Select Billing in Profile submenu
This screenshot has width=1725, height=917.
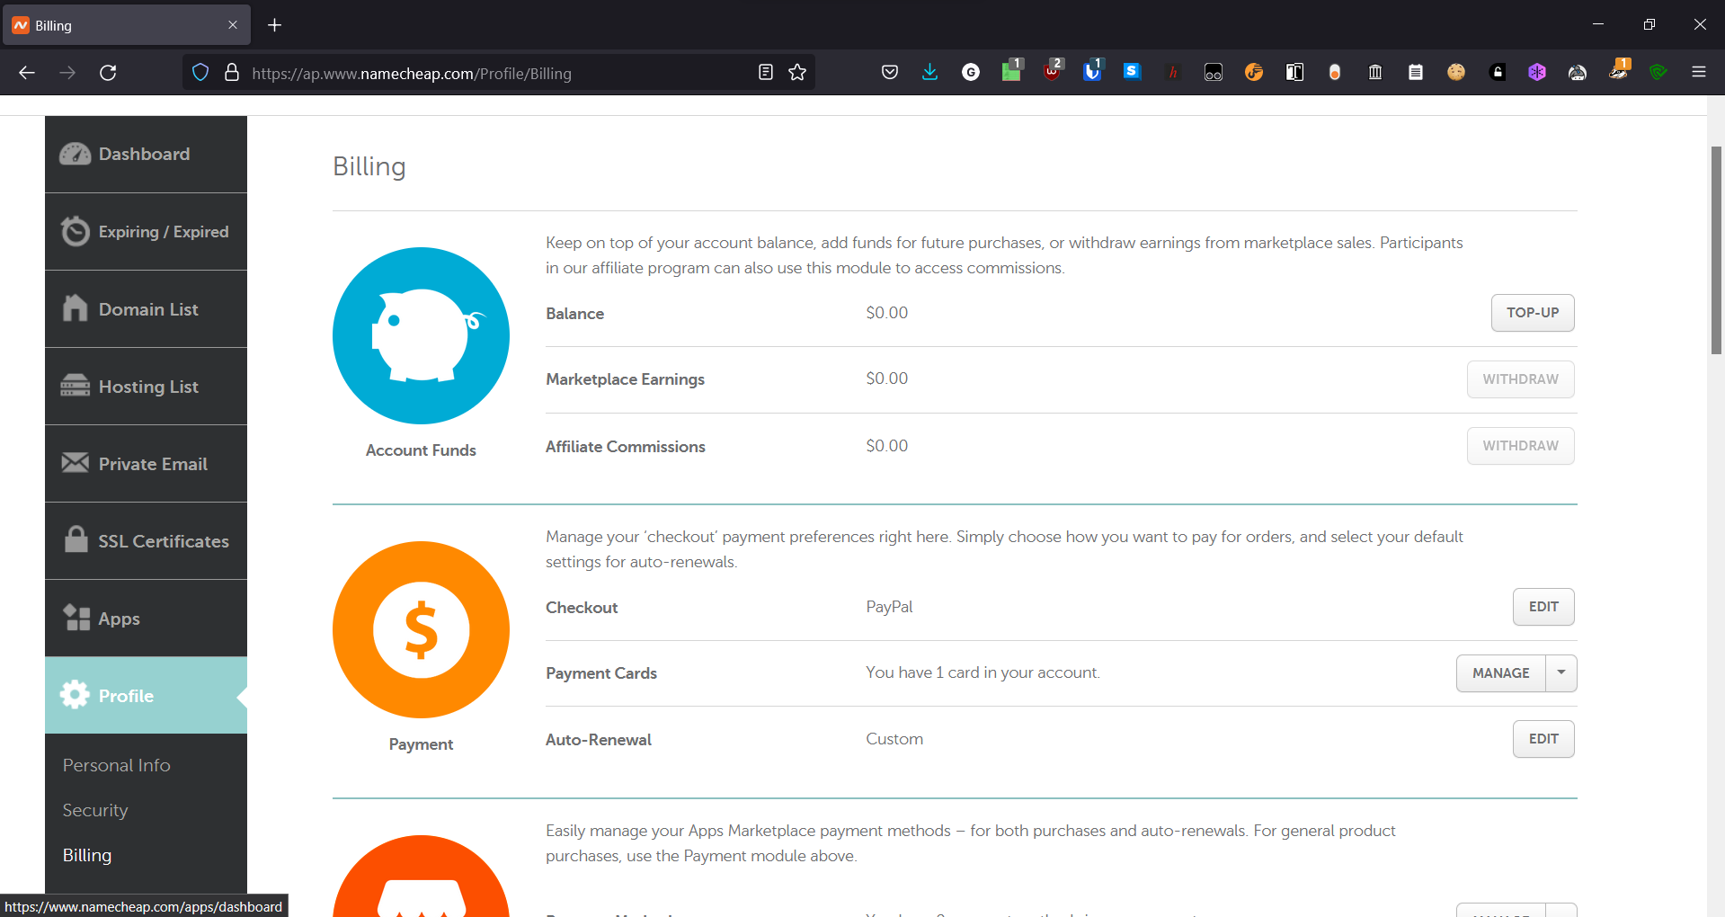[87, 855]
